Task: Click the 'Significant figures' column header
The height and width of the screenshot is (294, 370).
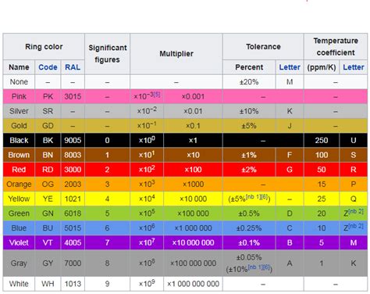Action: 107,54
